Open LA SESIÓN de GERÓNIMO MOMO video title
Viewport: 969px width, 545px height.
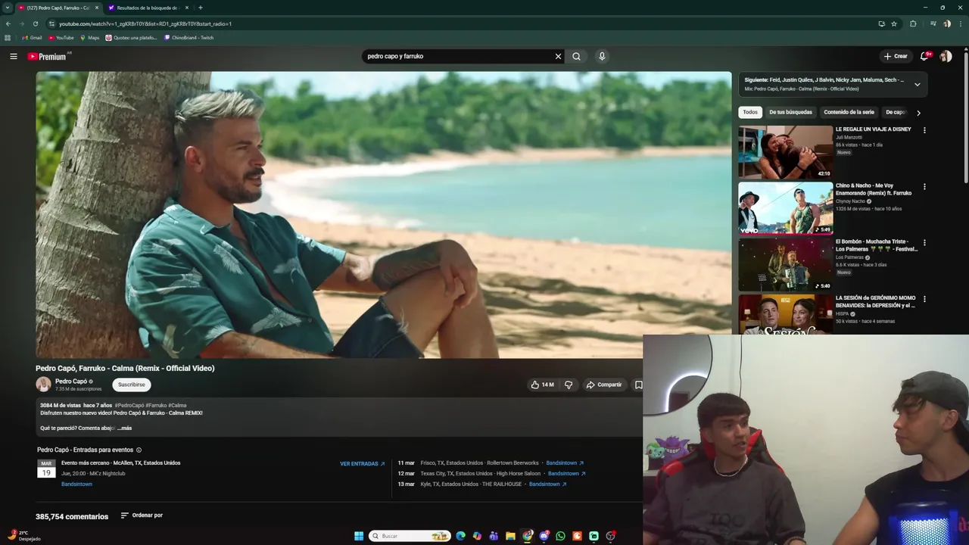point(876,301)
